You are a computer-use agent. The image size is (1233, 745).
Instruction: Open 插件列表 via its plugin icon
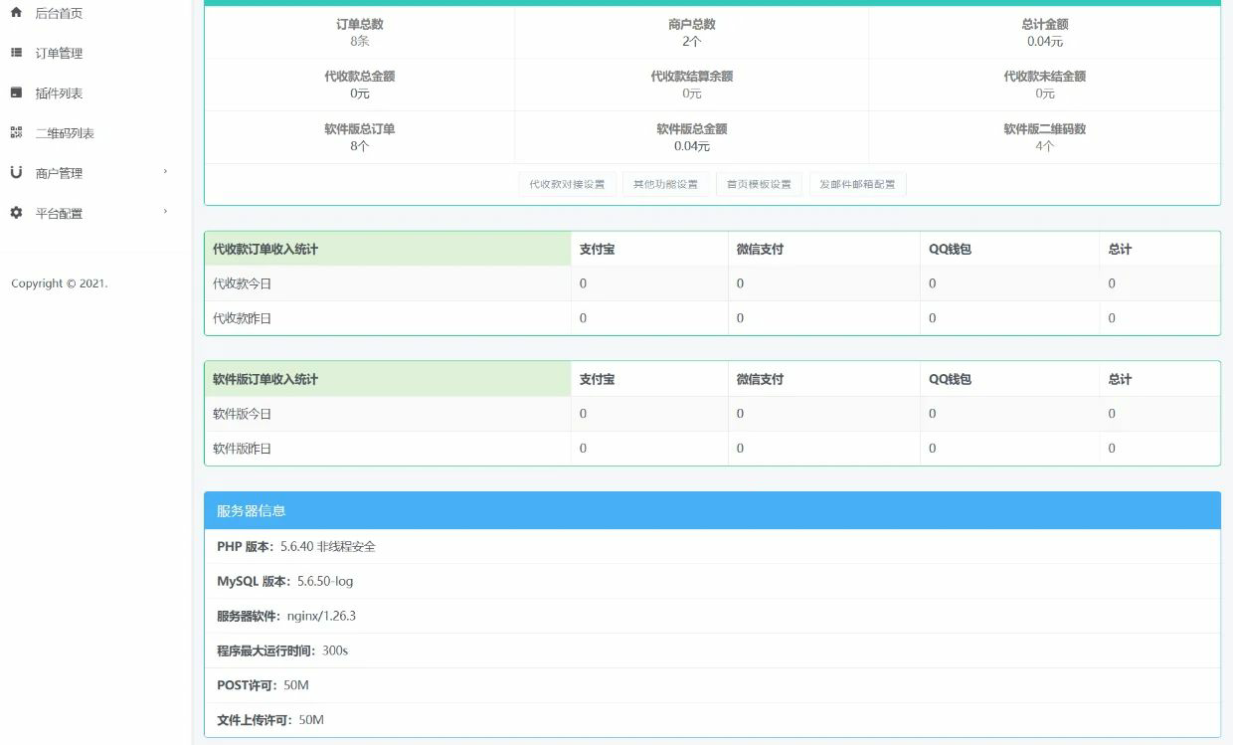pyautogui.click(x=16, y=93)
